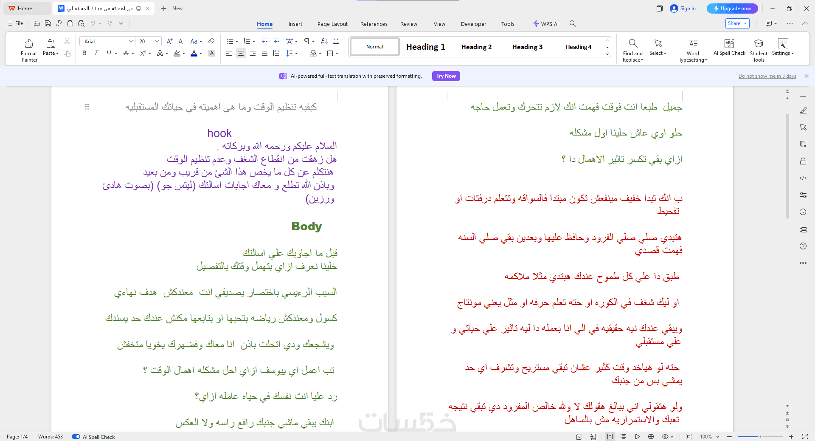
Task: Expand the styles gallery
Action: [x=607, y=54]
